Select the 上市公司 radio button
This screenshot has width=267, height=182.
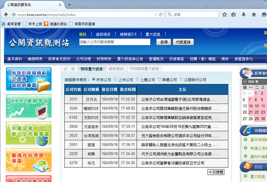115,80
